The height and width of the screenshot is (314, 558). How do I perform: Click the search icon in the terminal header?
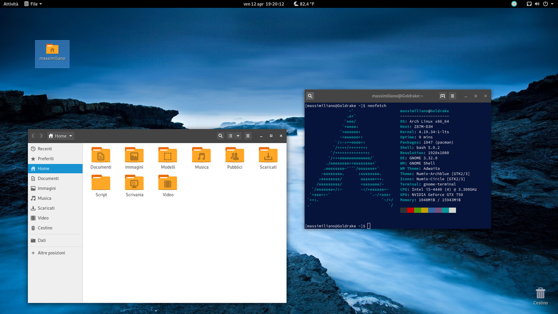310,96
